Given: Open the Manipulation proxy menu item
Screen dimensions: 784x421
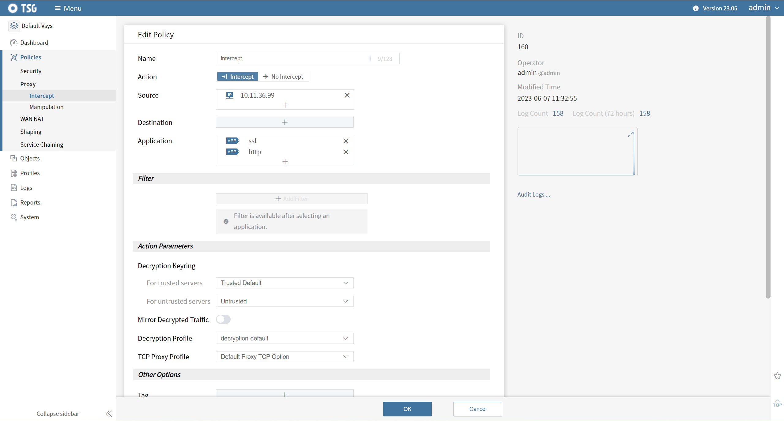Looking at the screenshot, I should (46, 107).
